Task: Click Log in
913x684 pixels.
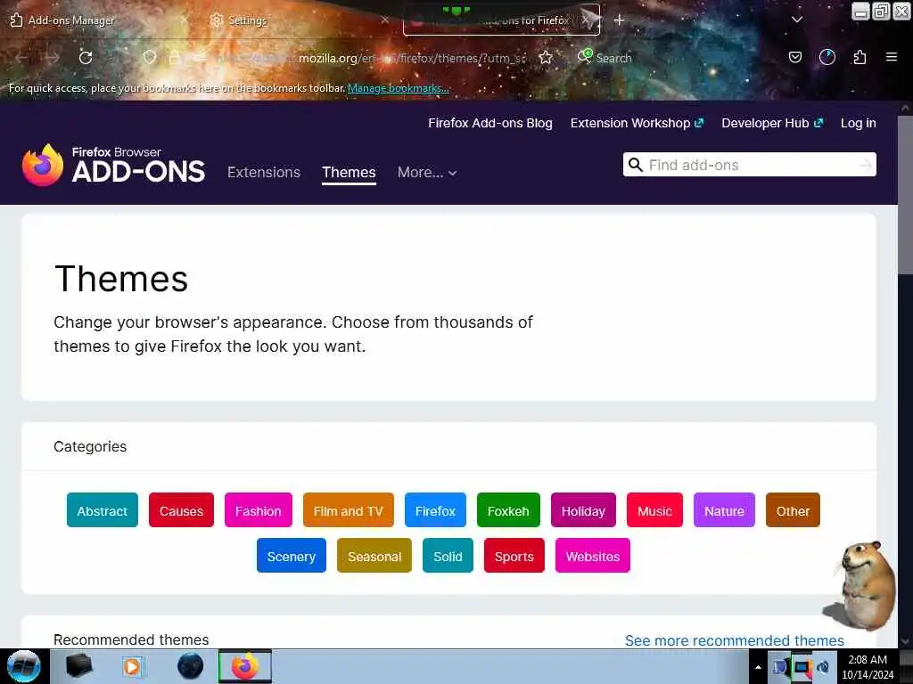Action: (x=859, y=123)
